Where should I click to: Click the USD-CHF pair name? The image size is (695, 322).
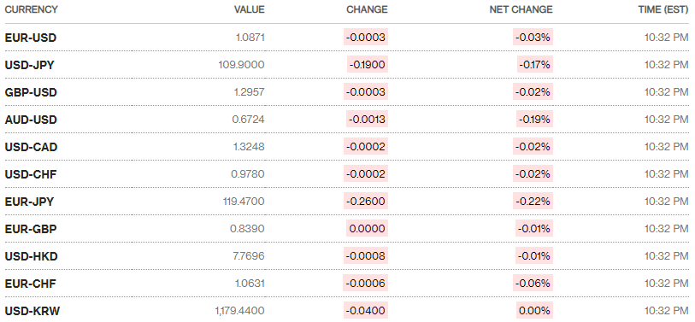(x=31, y=174)
